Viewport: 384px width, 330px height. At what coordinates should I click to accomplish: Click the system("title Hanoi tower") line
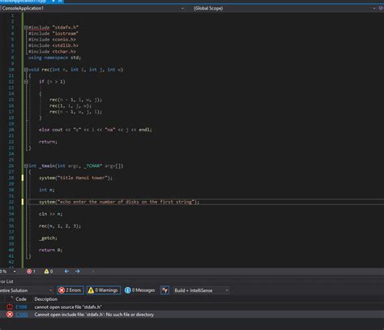(x=75, y=178)
